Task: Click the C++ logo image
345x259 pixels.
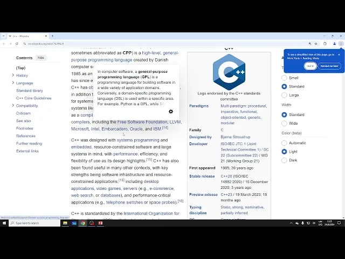Action: pos(229,72)
